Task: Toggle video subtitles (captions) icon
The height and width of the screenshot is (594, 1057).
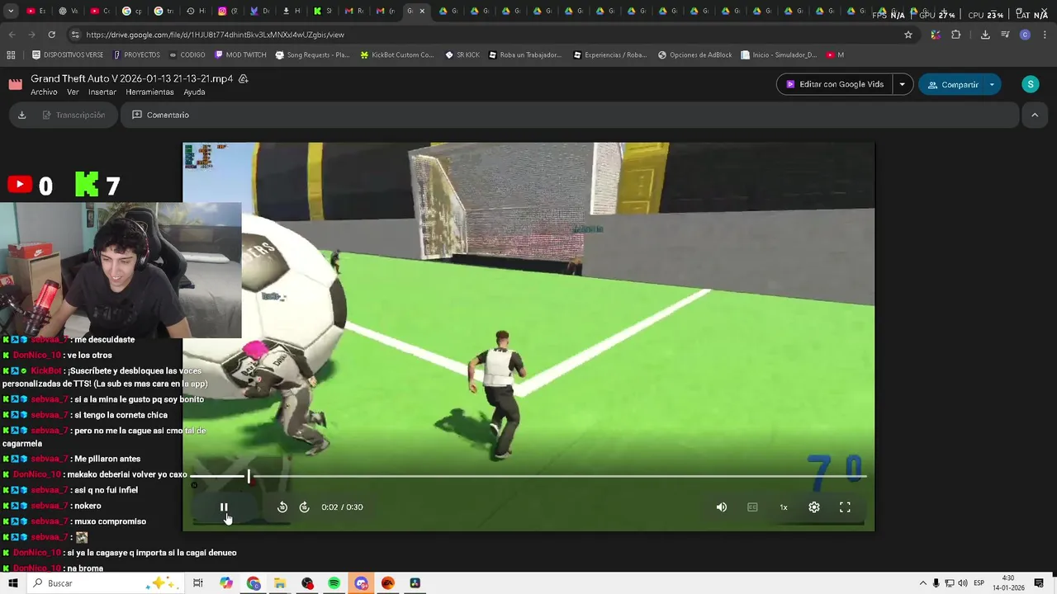Action: pos(752,507)
